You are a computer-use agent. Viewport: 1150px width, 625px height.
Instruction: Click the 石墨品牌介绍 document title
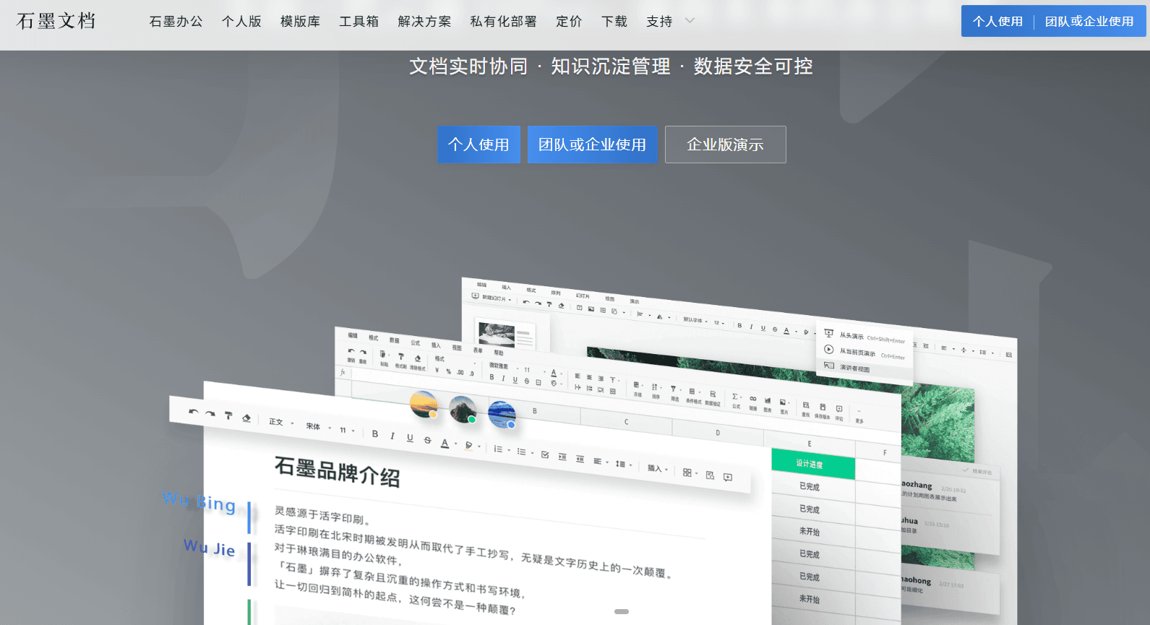(337, 472)
